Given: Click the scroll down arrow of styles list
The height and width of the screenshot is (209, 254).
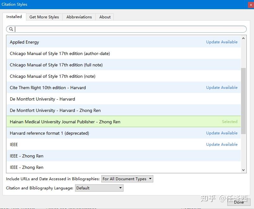Looking at the screenshot, I should (x=243, y=170).
